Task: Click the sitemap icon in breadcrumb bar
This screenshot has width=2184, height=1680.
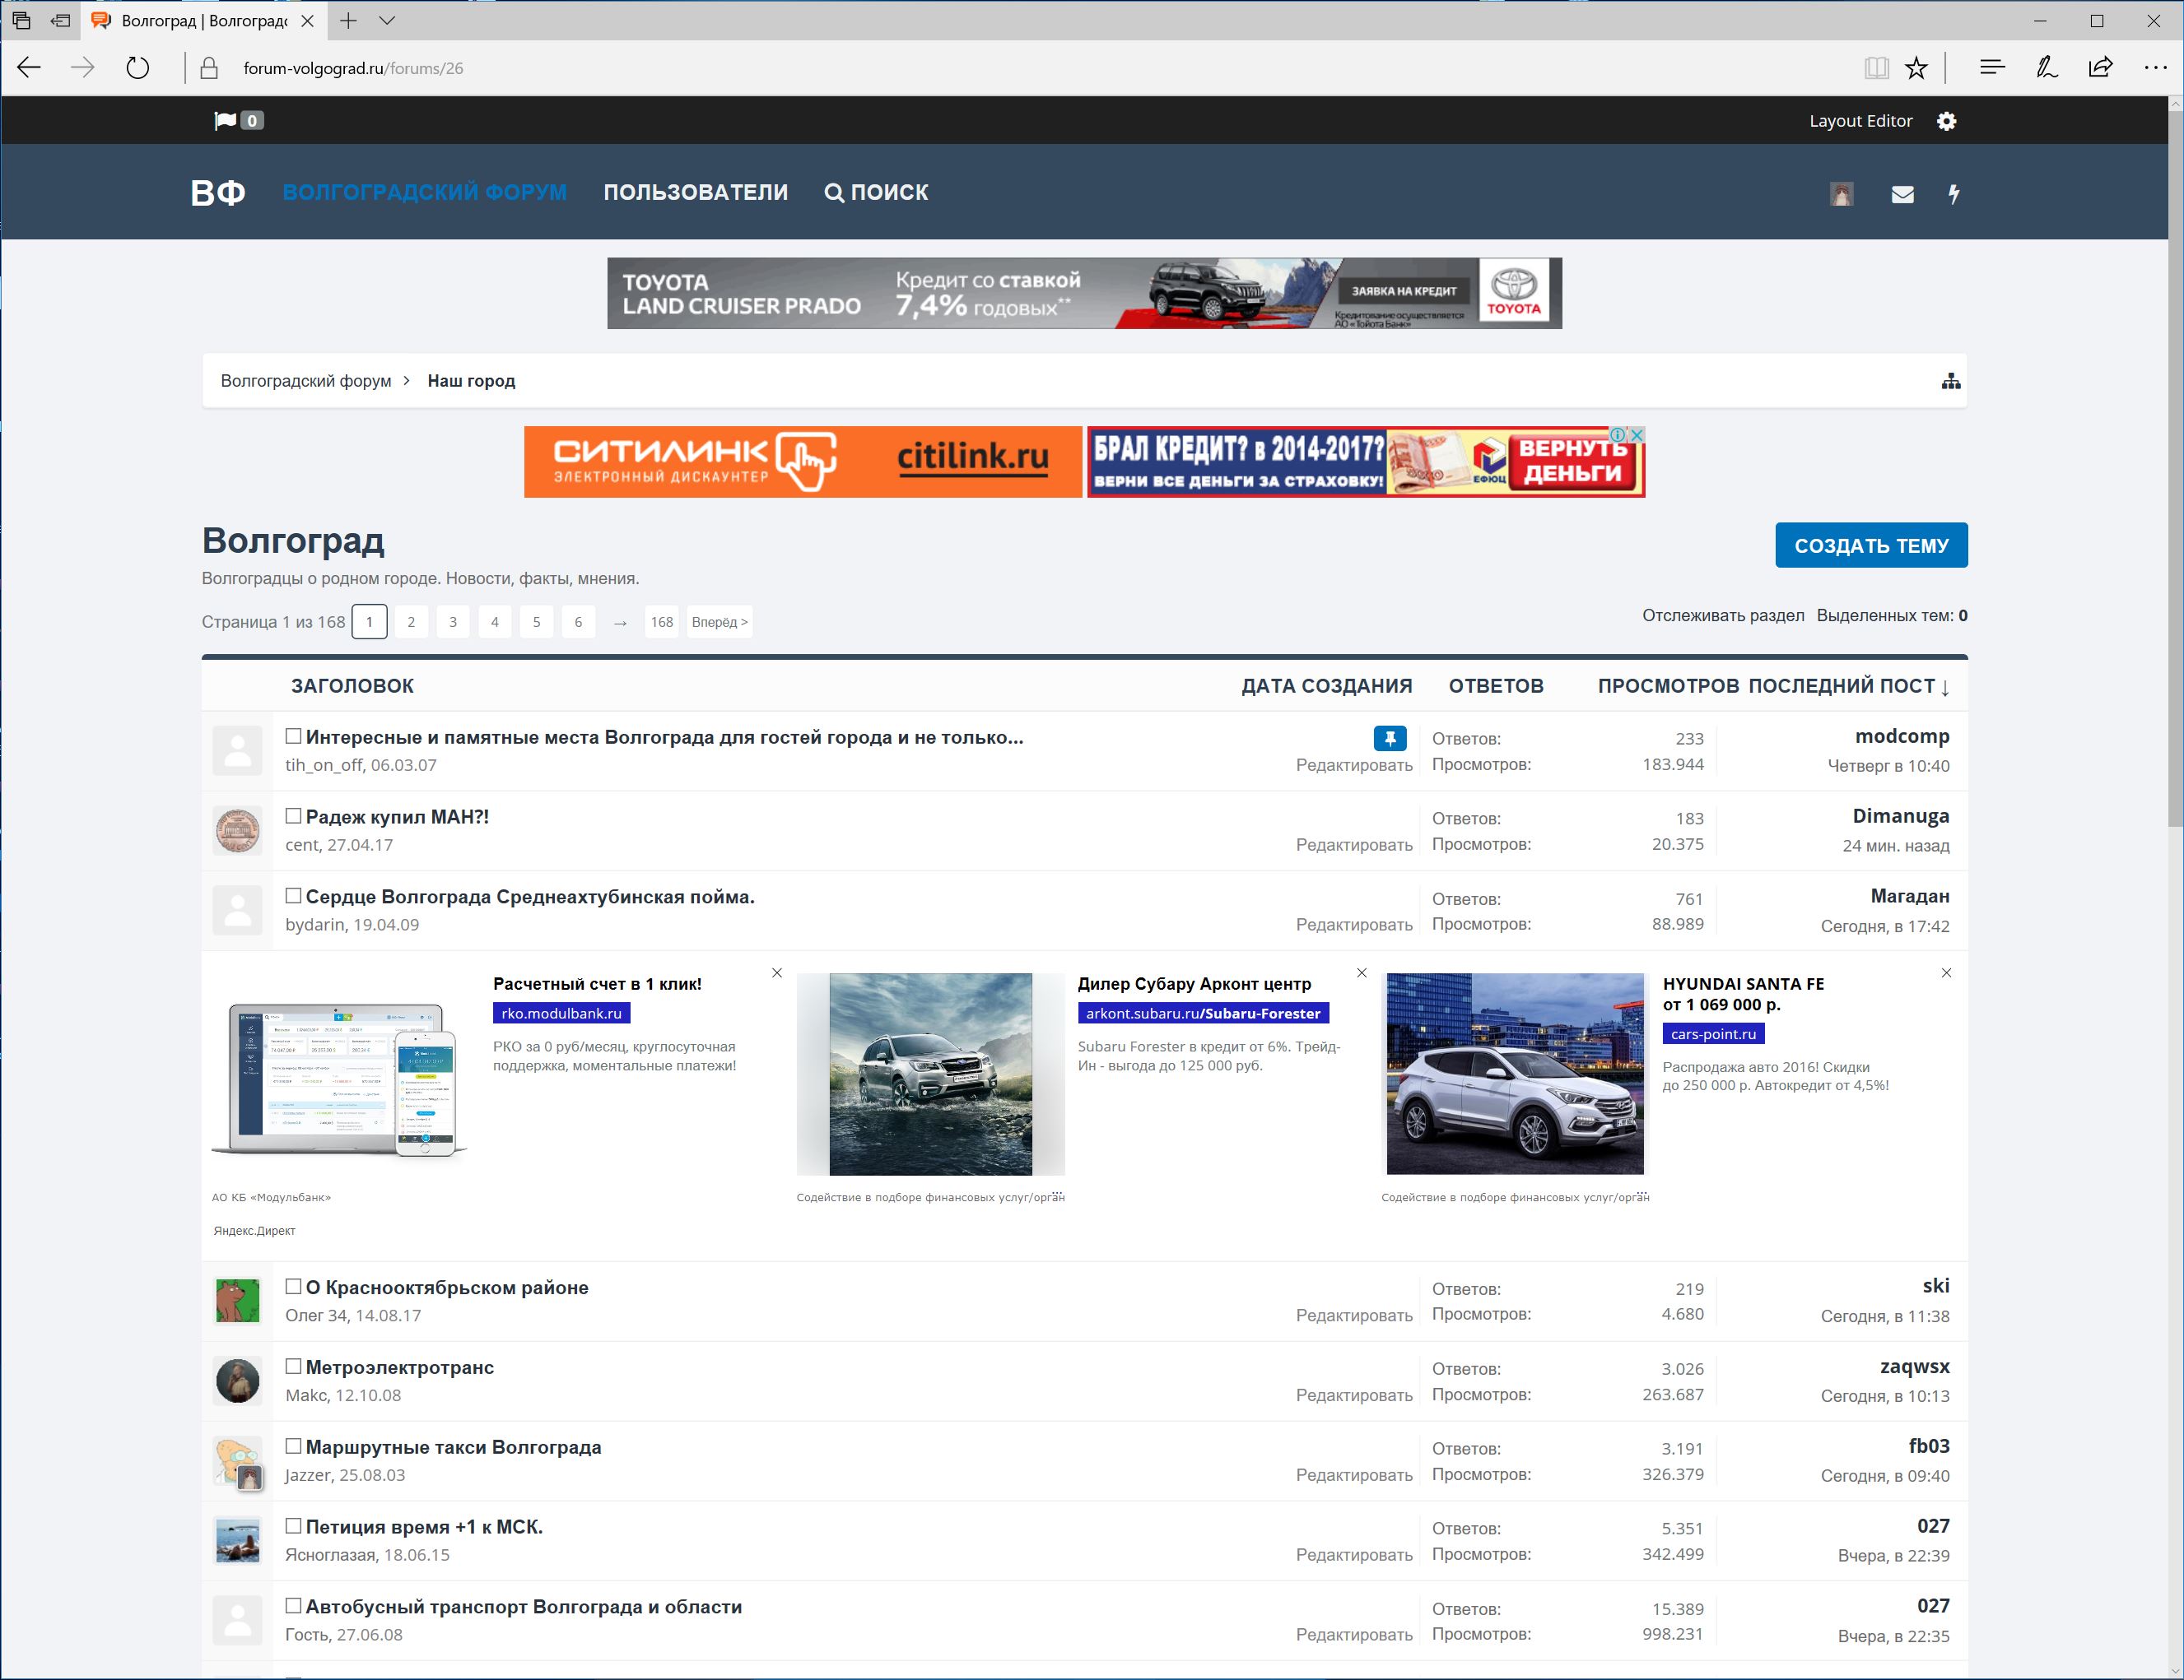Action: point(1950,381)
